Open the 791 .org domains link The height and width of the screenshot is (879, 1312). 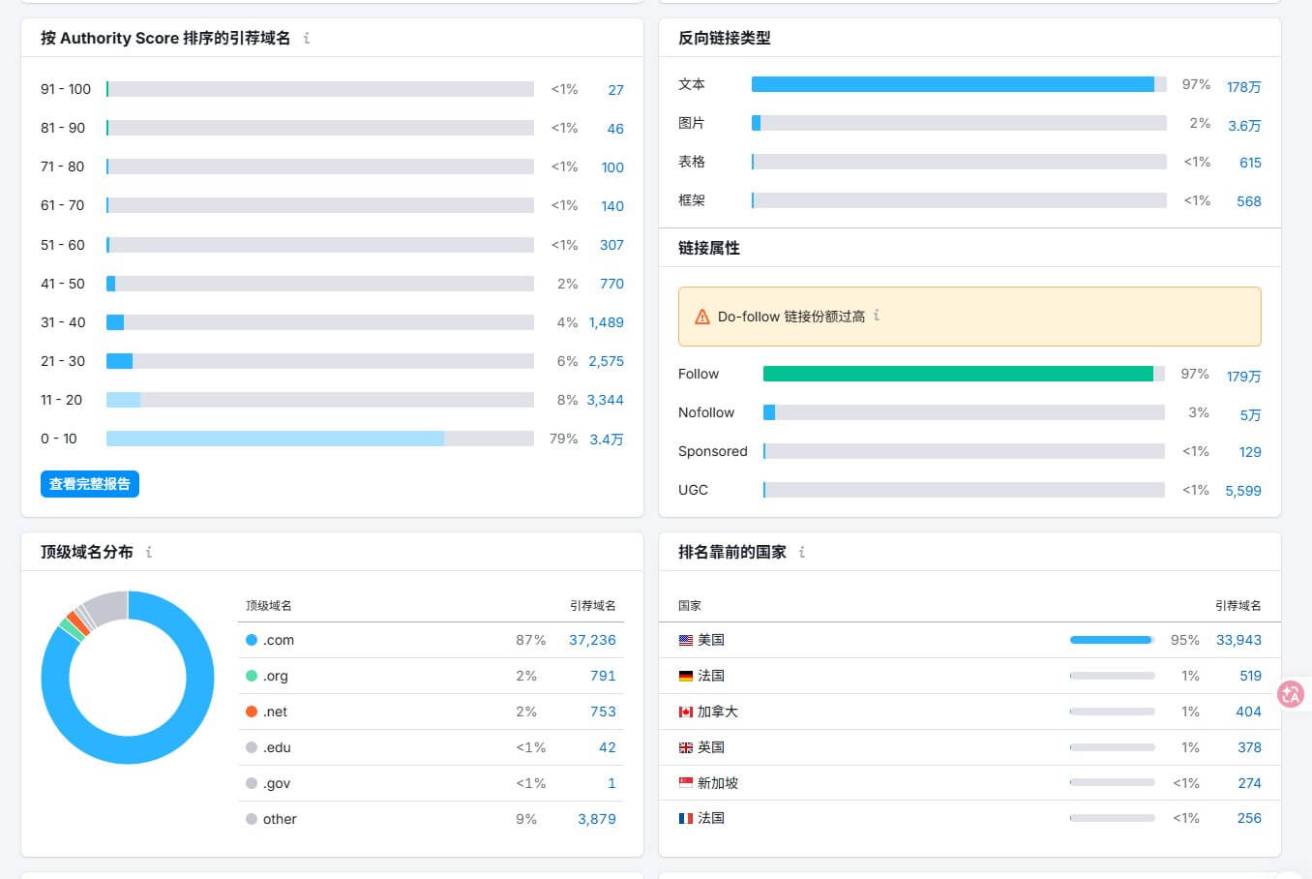pos(603,676)
